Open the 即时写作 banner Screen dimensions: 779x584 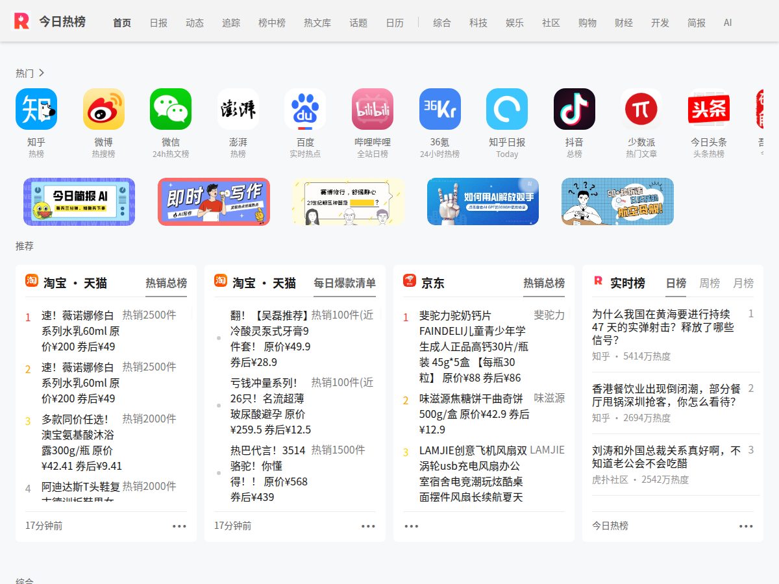point(214,202)
